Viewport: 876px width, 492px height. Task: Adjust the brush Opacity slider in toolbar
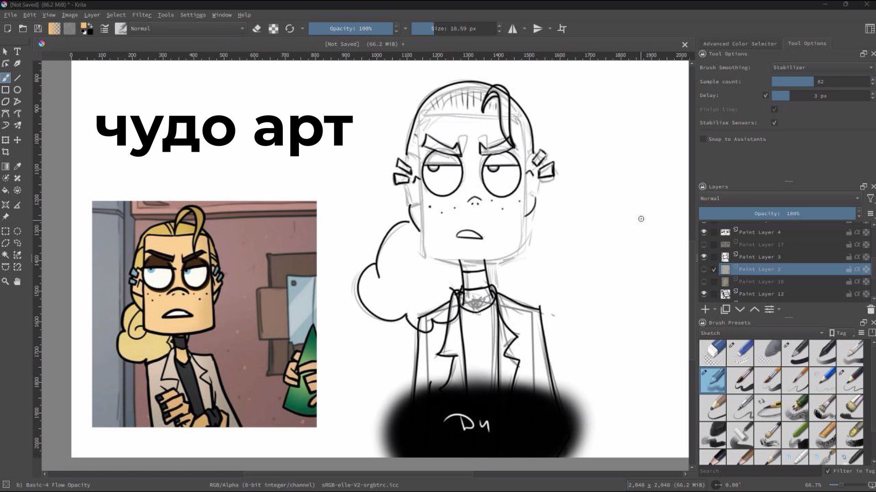pos(350,29)
